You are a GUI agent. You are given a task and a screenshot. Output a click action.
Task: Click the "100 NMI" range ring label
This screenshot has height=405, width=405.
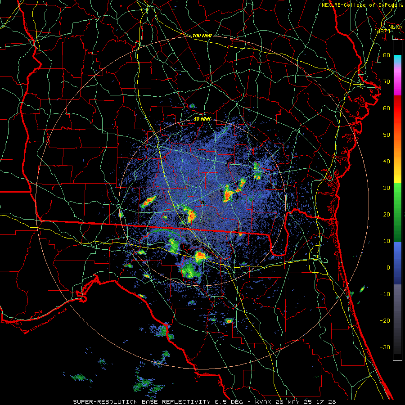[202, 36]
